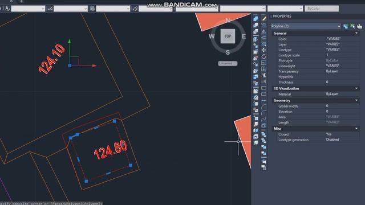Open the Array tool

tap(263, 44)
